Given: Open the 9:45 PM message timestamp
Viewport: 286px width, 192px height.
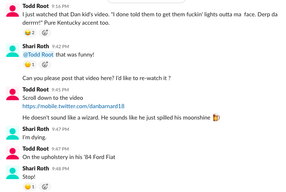Looking at the screenshot, I should tap(60, 90).
